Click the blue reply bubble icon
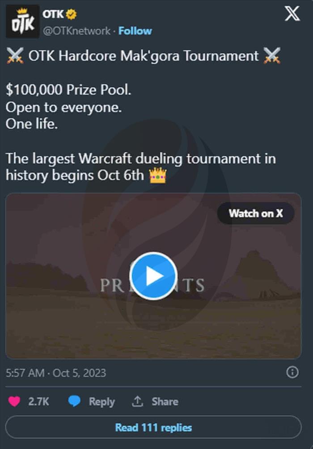313x449 pixels. [x=74, y=401]
